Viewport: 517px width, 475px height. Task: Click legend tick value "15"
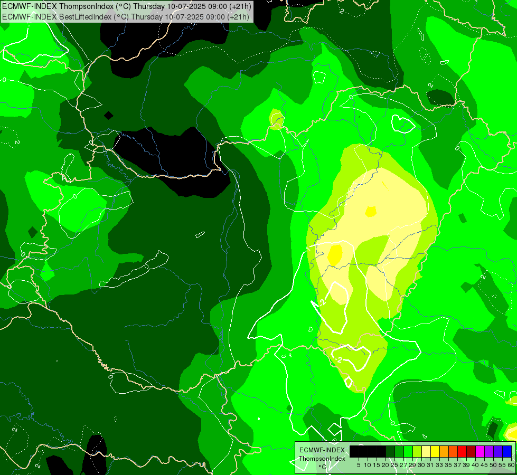click(377, 465)
